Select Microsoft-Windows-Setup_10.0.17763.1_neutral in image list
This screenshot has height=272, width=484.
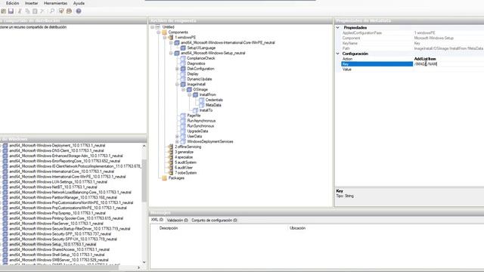[52, 244]
